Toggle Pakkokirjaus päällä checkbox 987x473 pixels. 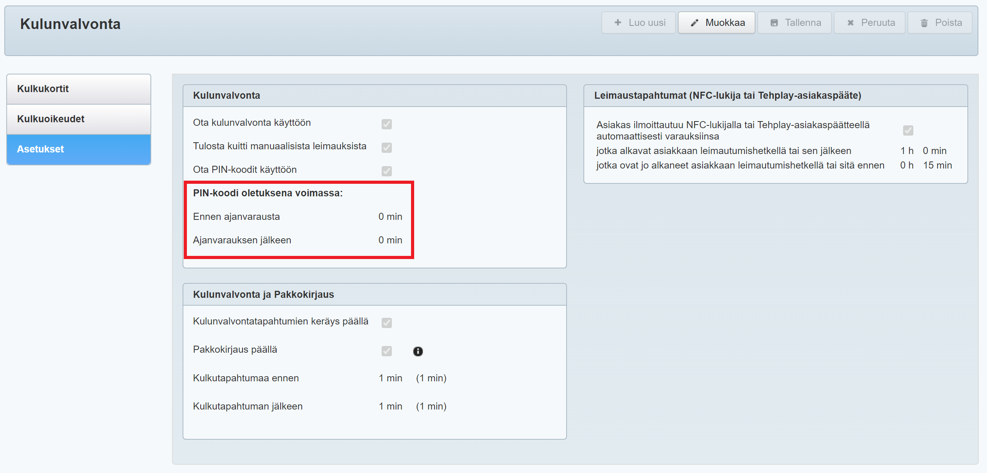[386, 351]
